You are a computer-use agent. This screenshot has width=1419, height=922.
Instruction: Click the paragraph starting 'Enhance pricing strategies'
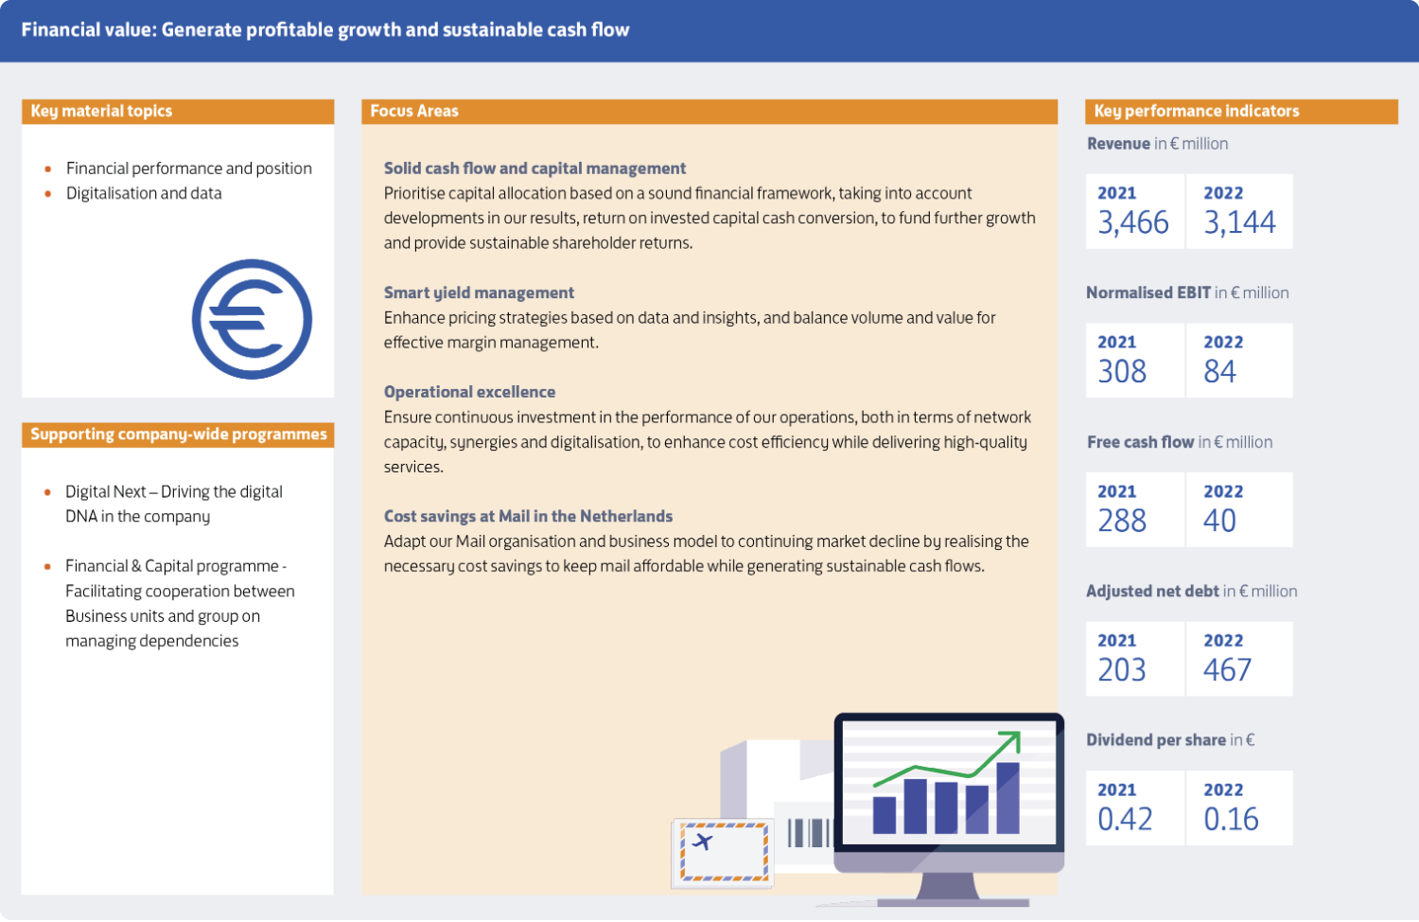click(690, 330)
